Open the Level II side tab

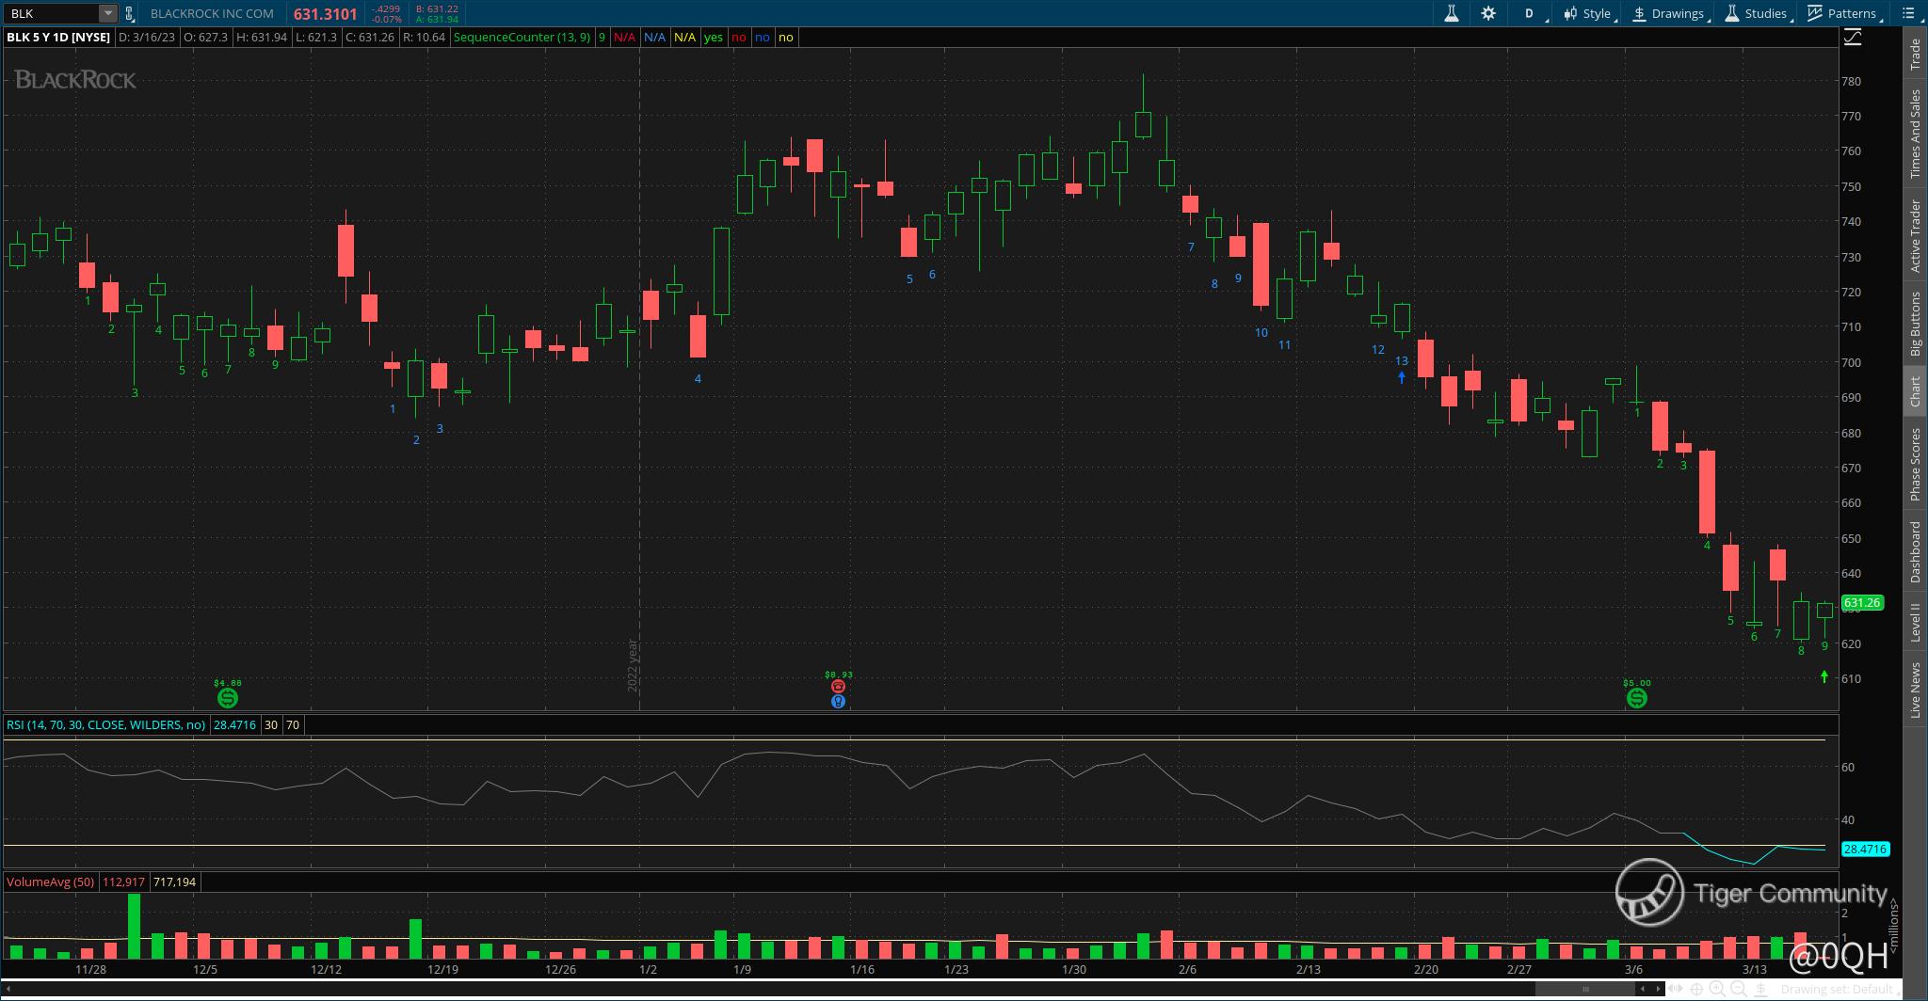[1914, 623]
